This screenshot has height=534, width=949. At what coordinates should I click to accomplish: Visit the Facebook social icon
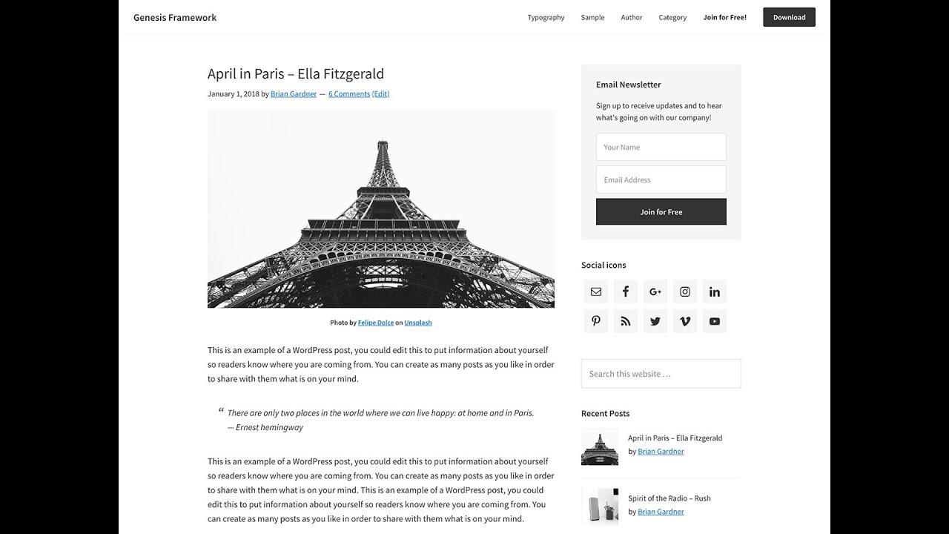pyautogui.click(x=626, y=291)
